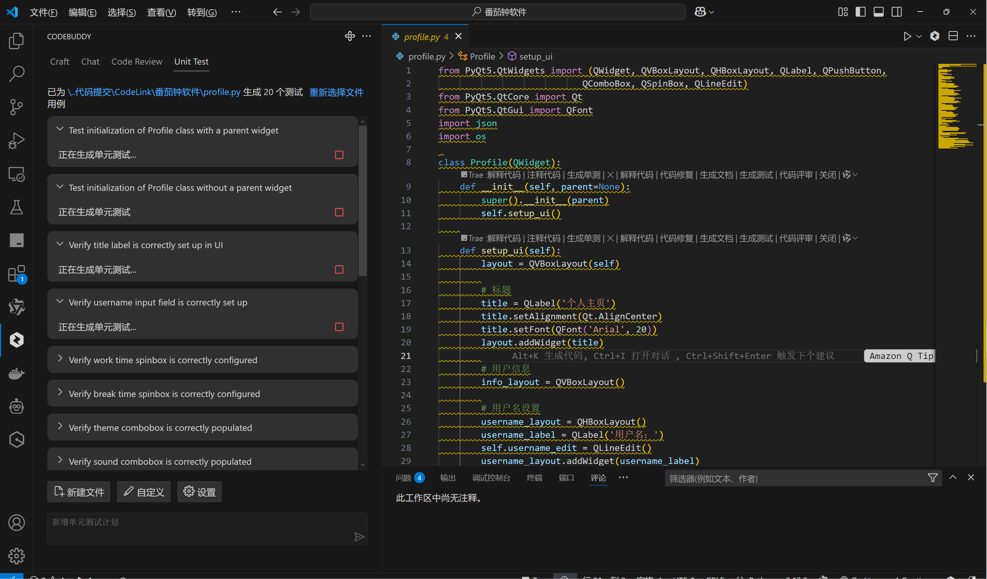The image size is (987, 579).
Task: Switch to the Code Review tab
Action: [136, 62]
